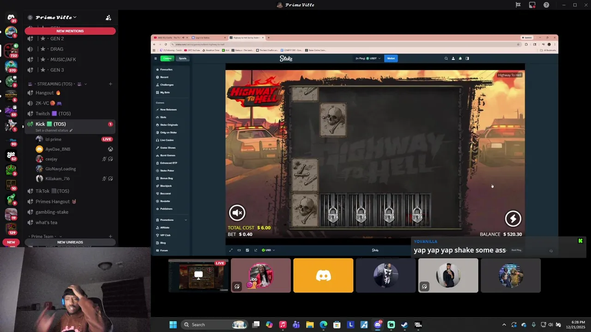Join the Twitch (TOS) voice channel
The image size is (591, 332).
tap(69, 113)
